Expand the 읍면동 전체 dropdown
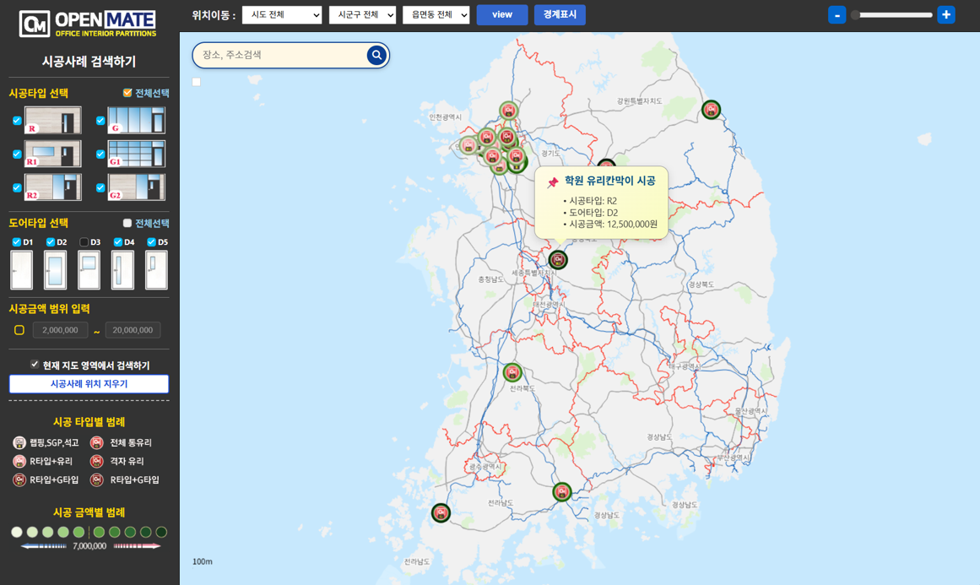 point(436,15)
